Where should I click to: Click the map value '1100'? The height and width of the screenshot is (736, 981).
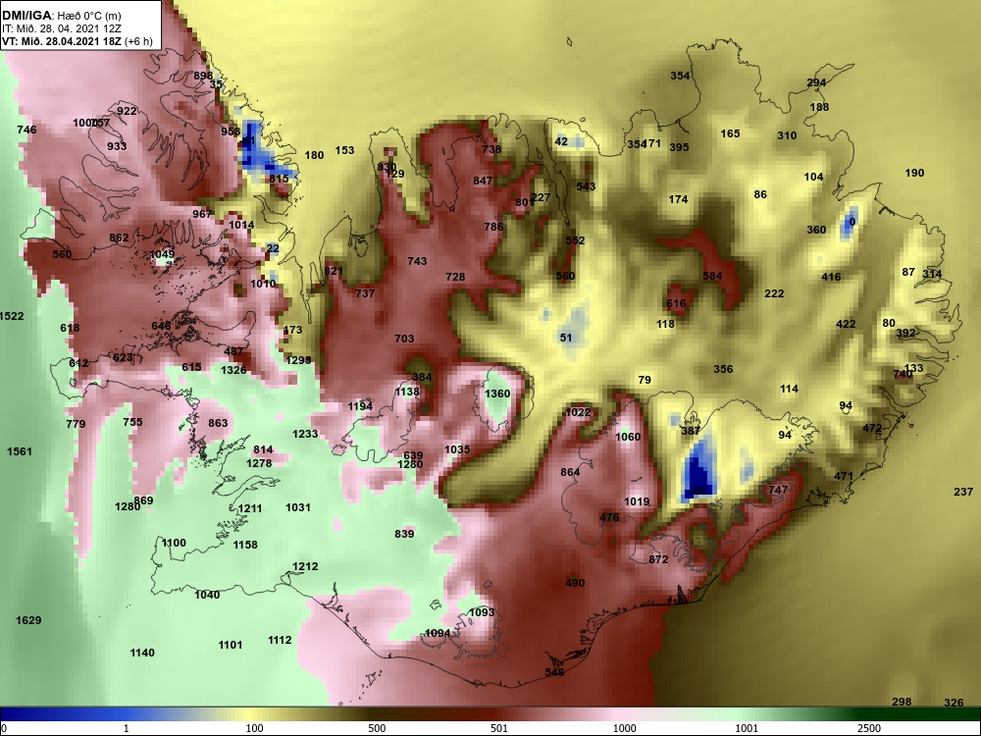coord(174,543)
